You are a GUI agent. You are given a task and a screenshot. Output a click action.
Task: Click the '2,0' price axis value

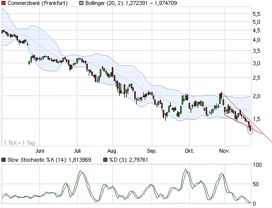tap(257, 96)
